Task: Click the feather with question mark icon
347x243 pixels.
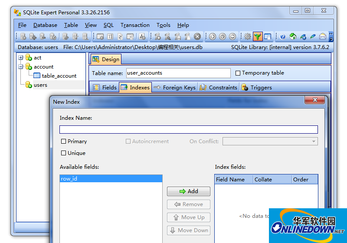Action: pos(303,36)
